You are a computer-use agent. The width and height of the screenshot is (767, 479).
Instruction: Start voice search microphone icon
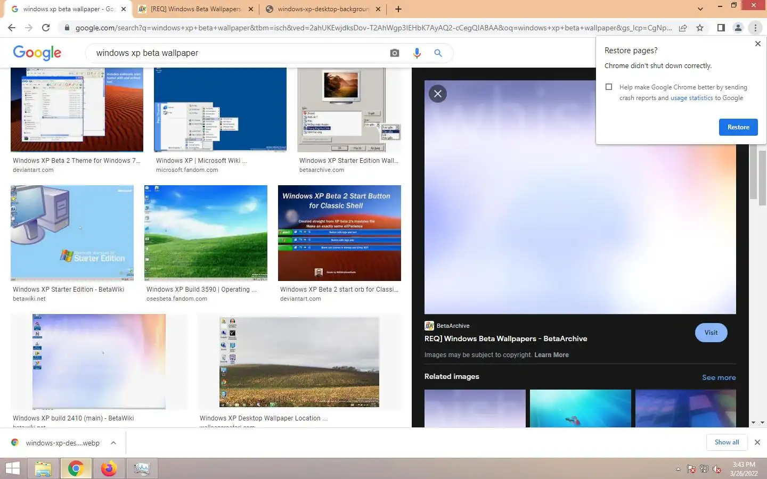417,53
